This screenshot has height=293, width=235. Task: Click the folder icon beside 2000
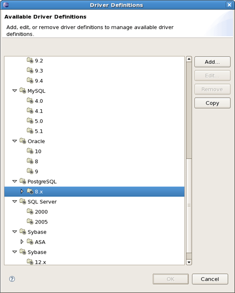pyautogui.click(x=30, y=211)
